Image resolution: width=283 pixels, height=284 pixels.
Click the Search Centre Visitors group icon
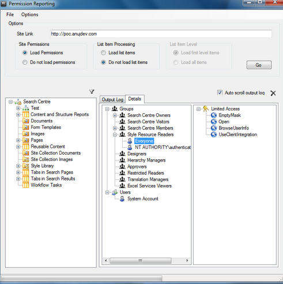[122, 122]
